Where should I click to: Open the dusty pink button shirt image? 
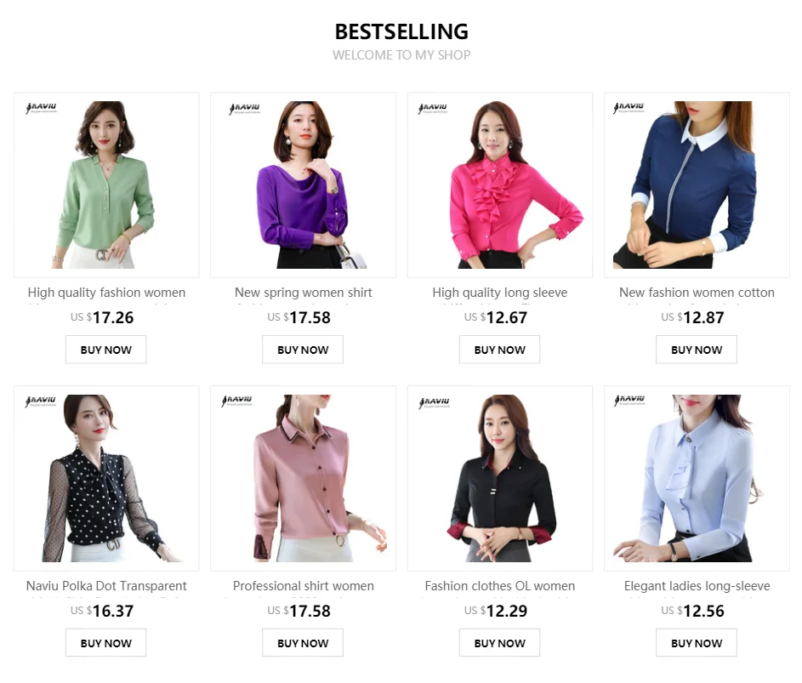[x=303, y=478]
